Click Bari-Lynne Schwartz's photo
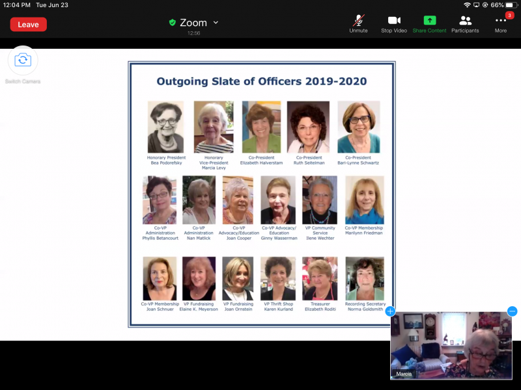 coord(359,127)
